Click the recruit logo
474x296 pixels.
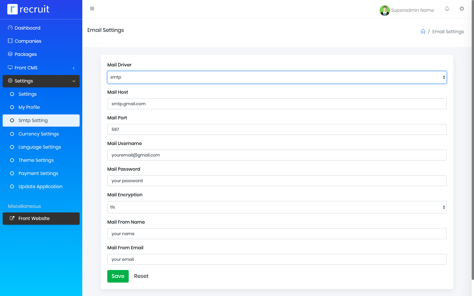click(29, 9)
